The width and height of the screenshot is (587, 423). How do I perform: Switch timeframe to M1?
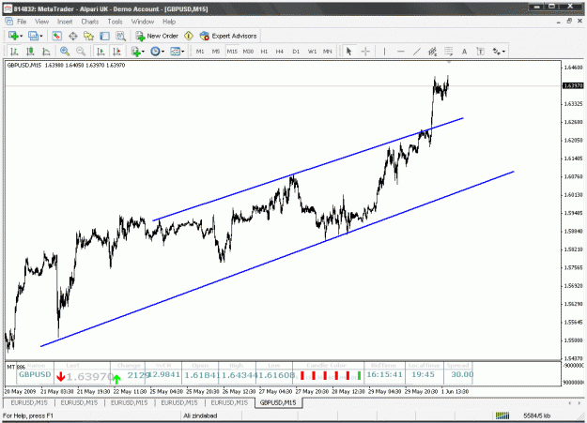(x=200, y=52)
